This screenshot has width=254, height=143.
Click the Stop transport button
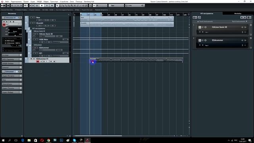[x=42, y=6]
